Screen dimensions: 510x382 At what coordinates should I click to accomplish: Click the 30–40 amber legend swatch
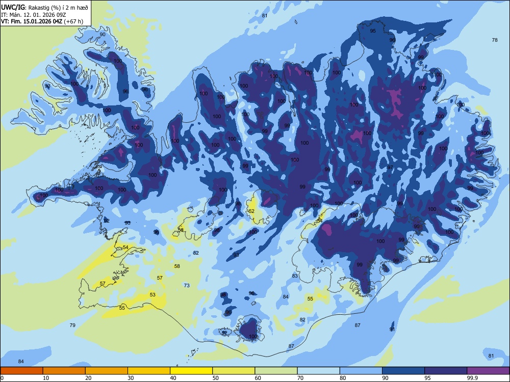click(149, 371)
